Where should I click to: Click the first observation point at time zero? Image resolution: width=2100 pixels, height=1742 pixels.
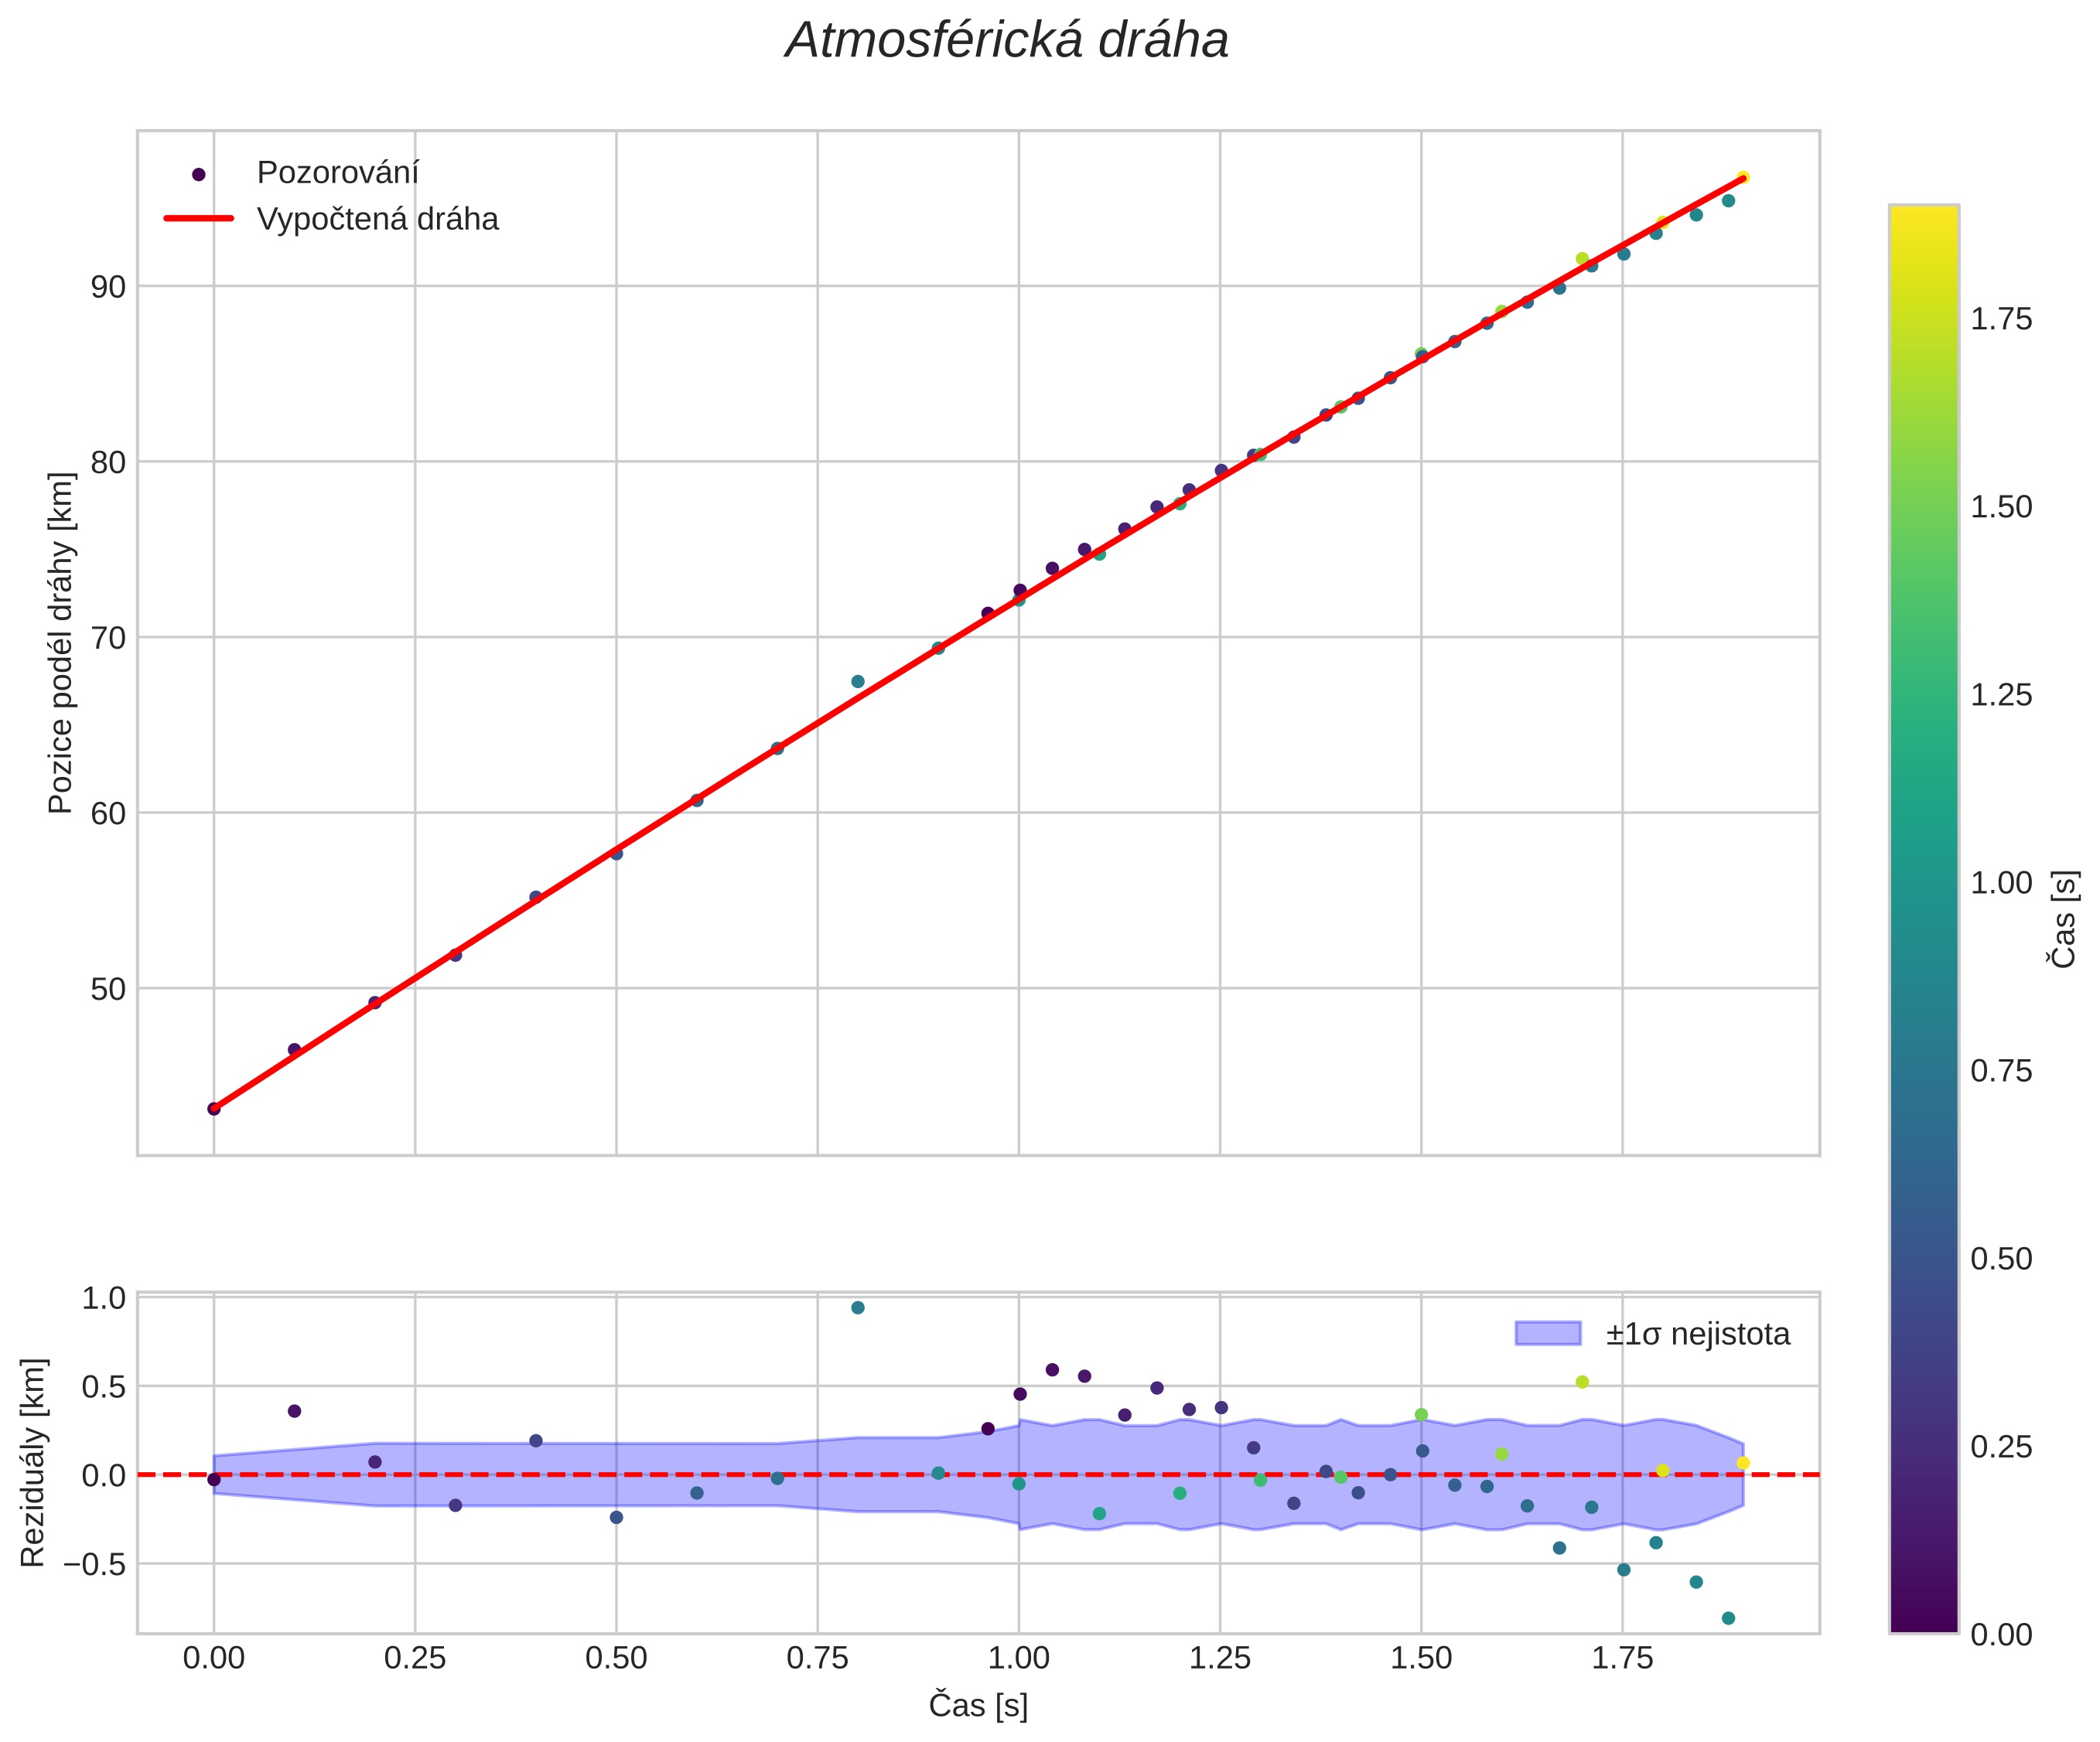pyautogui.click(x=213, y=1108)
